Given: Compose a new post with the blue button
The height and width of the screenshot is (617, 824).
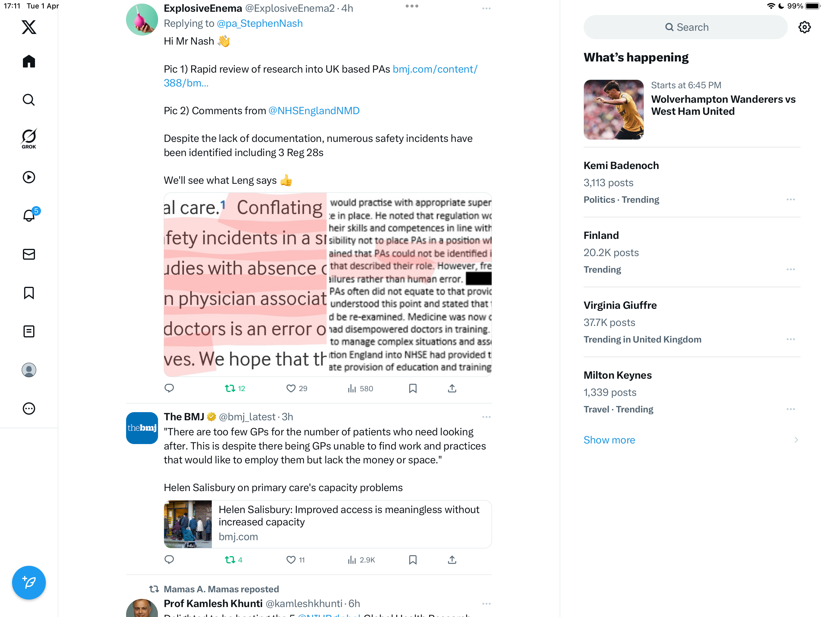Looking at the screenshot, I should click(x=29, y=582).
